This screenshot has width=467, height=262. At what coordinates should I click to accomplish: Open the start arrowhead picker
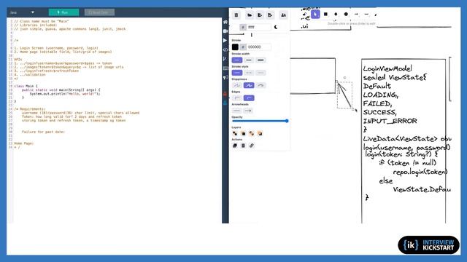point(236,111)
